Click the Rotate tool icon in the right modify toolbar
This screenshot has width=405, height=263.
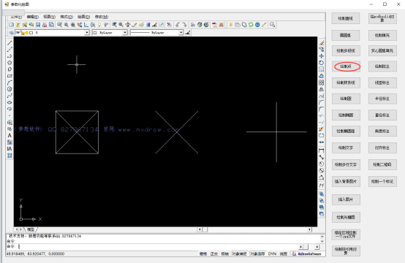click(x=322, y=63)
